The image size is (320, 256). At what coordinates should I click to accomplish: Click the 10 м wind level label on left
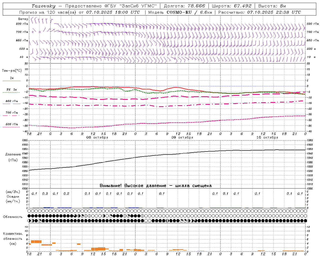coord(24,57)
